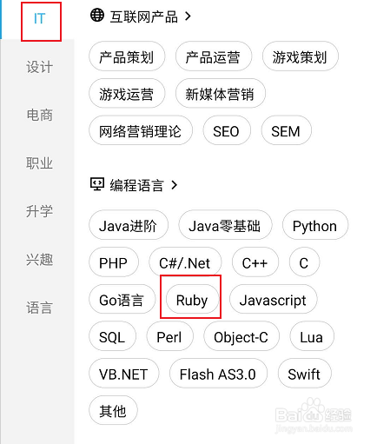The width and height of the screenshot is (377, 444).
Task: Expand the 编程语言 category chevron
Action: coord(174,185)
